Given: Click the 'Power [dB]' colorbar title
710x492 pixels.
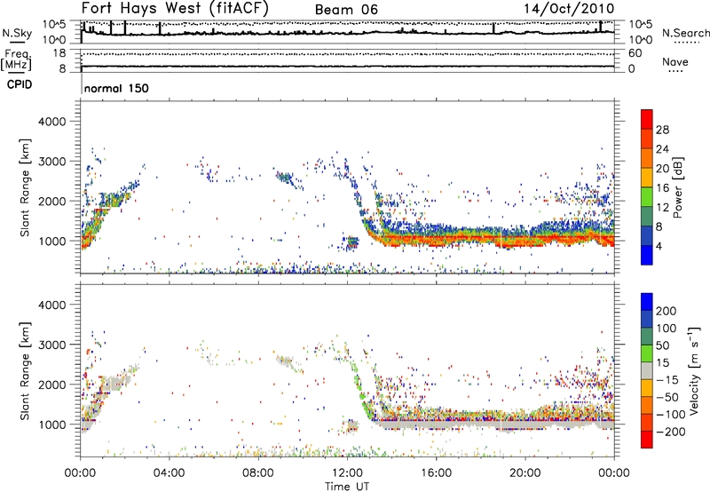Looking at the screenshot, I should pos(677,187).
